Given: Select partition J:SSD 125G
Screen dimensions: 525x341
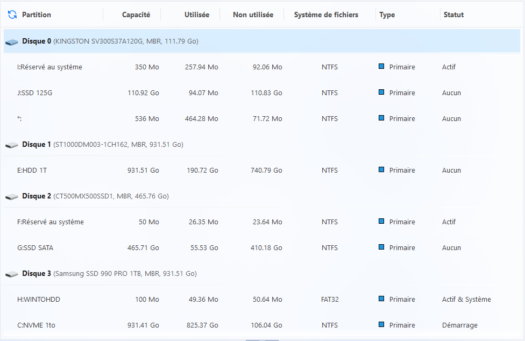Looking at the screenshot, I should [x=262, y=93].
